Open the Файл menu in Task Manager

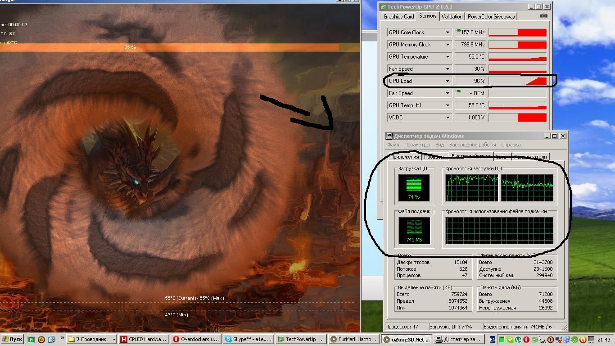click(393, 145)
